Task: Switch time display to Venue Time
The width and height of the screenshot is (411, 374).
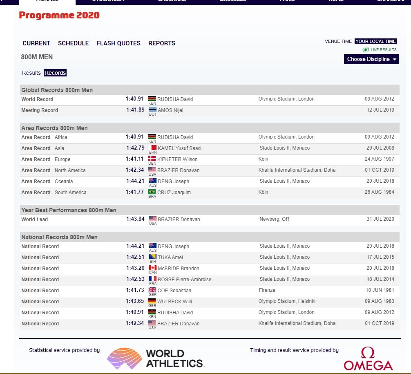Action: point(338,41)
